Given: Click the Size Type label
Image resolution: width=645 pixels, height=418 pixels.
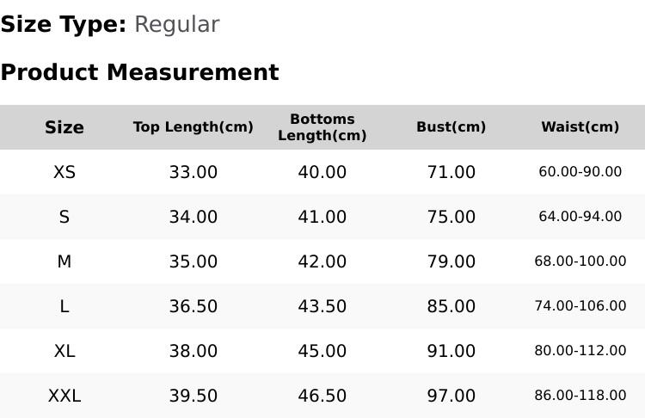Looking at the screenshot, I should [x=64, y=25].
